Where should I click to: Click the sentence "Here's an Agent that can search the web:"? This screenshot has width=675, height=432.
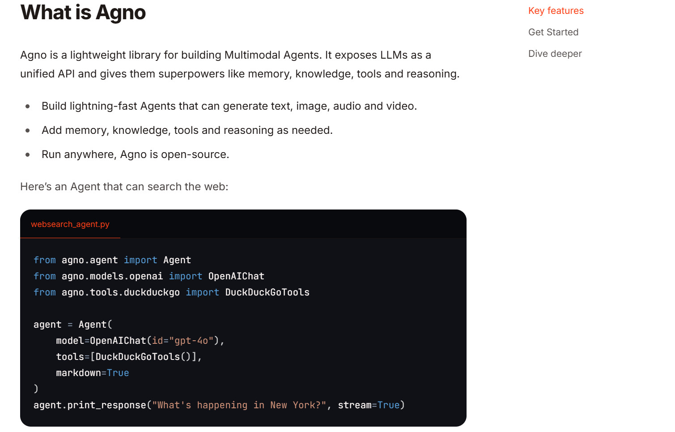[x=124, y=187]
